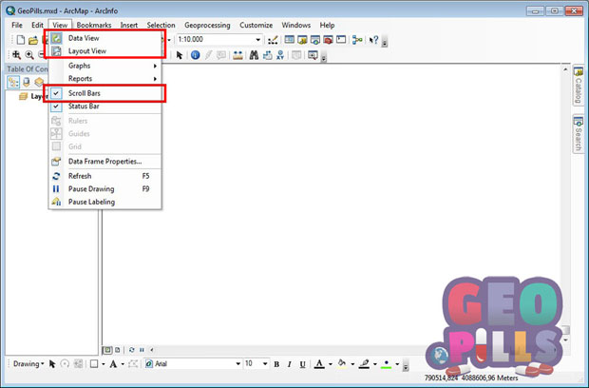This screenshot has width=589, height=388.
Task: Open the Help menu
Action: point(327,25)
